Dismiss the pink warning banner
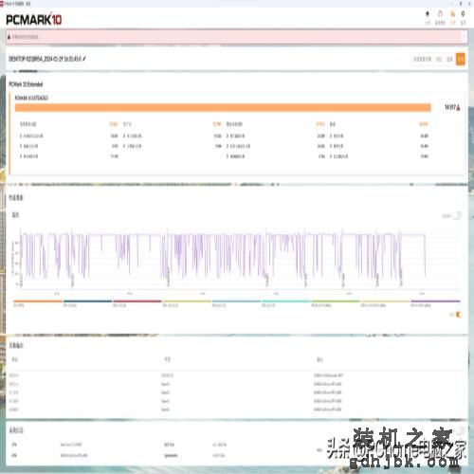 (x=464, y=37)
